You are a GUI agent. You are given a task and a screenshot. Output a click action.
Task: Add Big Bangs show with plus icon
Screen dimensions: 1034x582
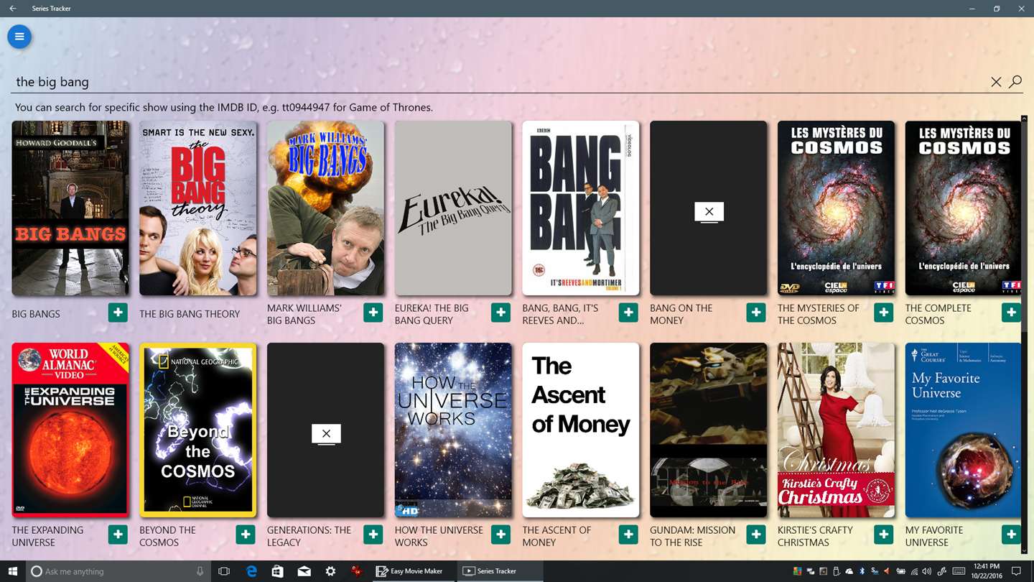coord(118,313)
